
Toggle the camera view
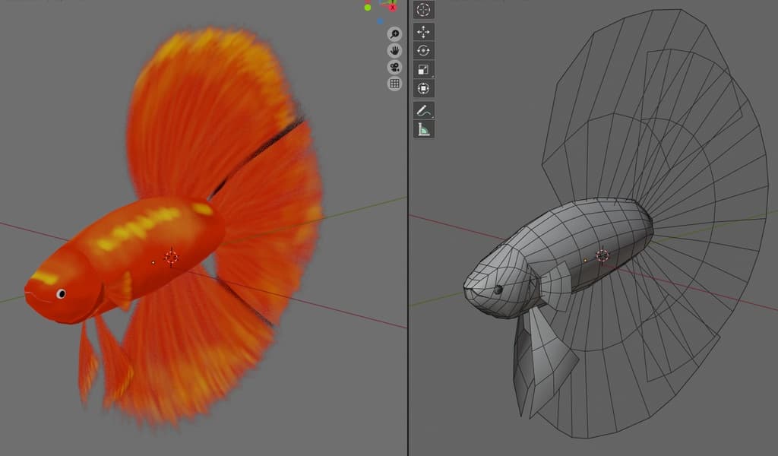click(394, 67)
